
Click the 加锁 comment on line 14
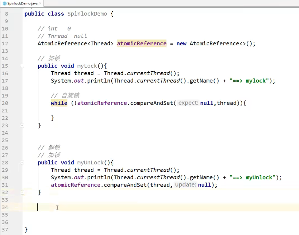49,58
